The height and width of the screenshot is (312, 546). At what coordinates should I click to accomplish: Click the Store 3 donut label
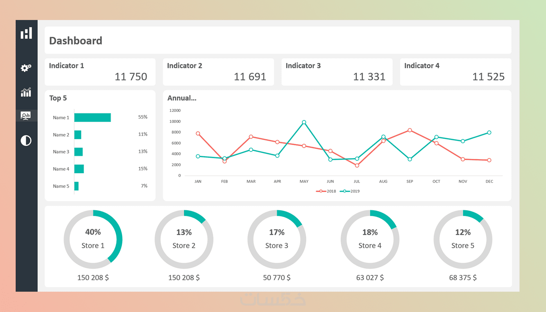coord(277,245)
